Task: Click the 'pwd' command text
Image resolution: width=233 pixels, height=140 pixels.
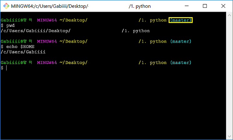Action: click(10, 26)
